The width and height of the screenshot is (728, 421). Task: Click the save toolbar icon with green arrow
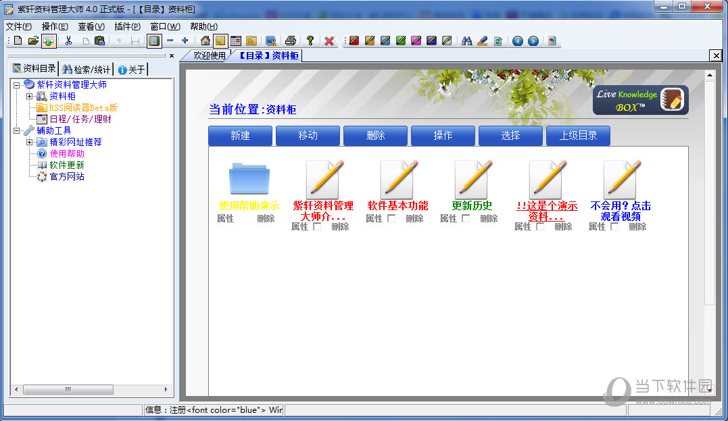pos(48,41)
